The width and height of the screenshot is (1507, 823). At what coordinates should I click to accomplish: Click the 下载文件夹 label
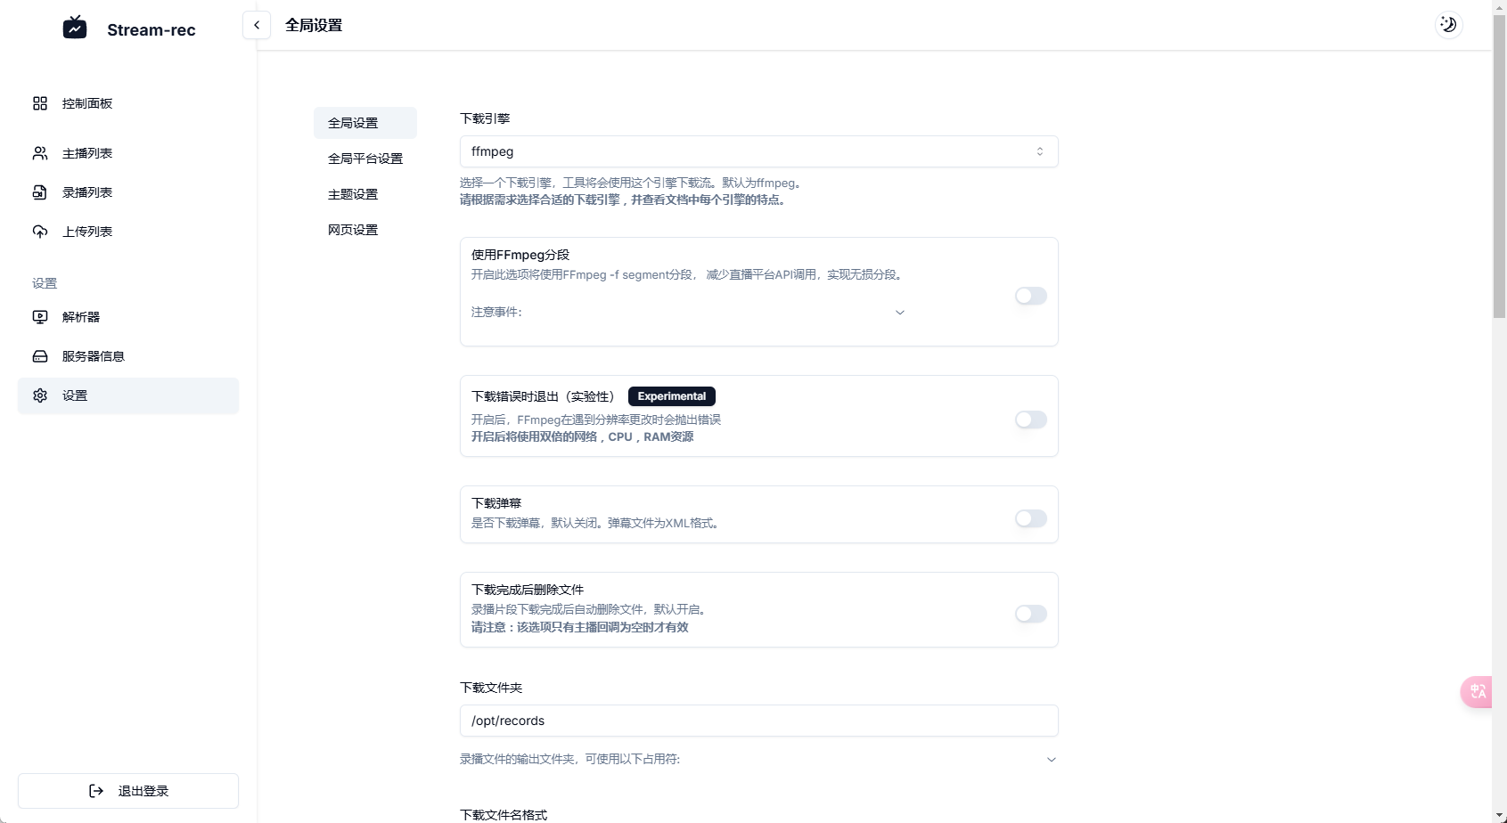[x=491, y=688]
